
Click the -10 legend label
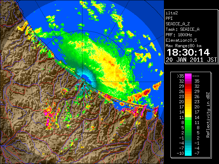click(180, 153)
